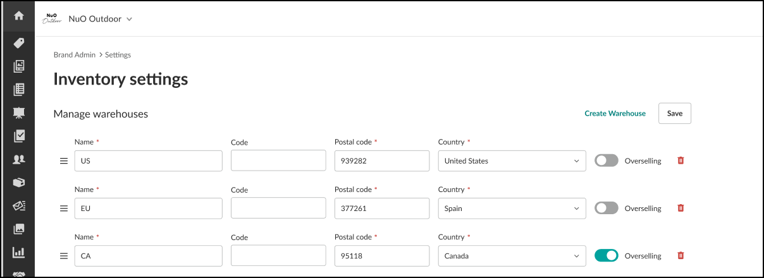This screenshot has width=764, height=278.
Task: Click the drag handle for CA warehouse
Action: tap(63, 256)
